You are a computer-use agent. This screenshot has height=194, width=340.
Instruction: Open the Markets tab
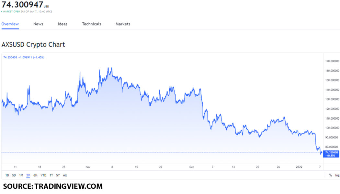tap(123, 24)
